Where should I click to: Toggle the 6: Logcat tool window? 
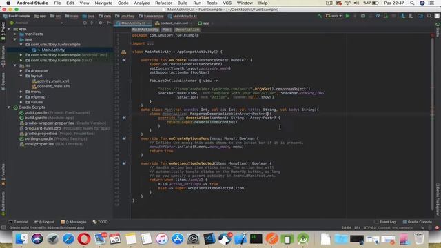pos(44,222)
